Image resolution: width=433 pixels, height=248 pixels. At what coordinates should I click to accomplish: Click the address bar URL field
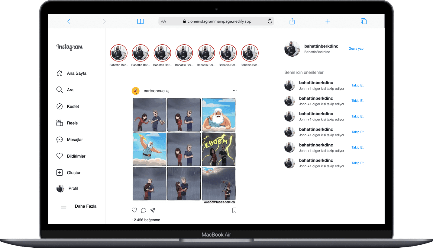pos(216,21)
